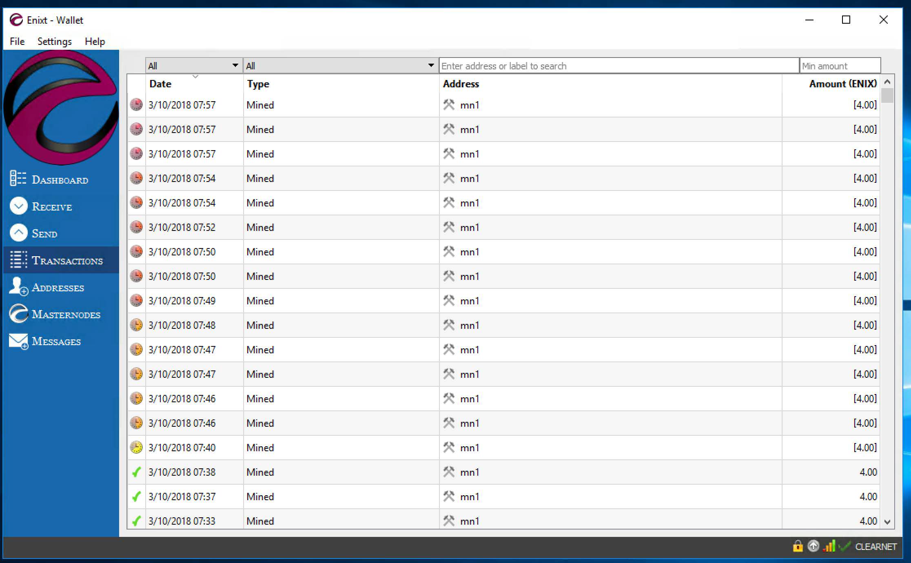Go to the Addresses page
This screenshot has width=911, height=563.
pyautogui.click(x=58, y=287)
